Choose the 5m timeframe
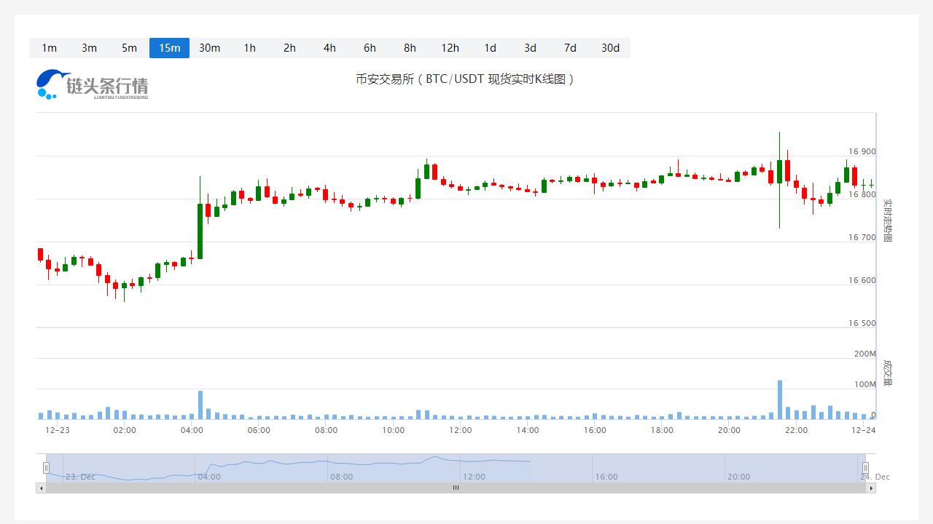The height and width of the screenshot is (524, 933). [x=129, y=48]
